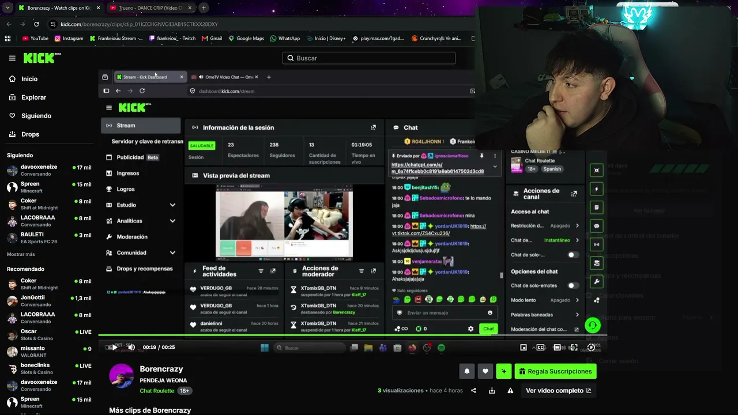Screen dimensions: 738x415
Task: Share the clip
Action: coord(473,390)
